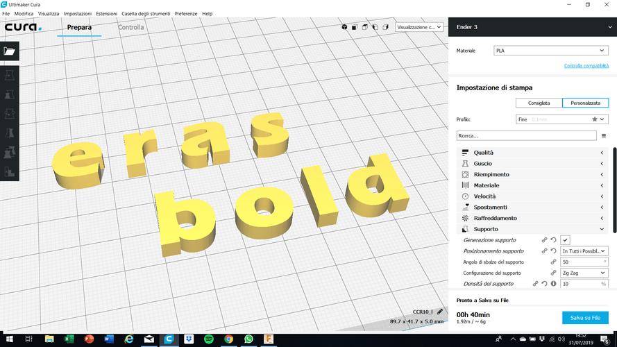Open Chrome from the taskbar
Image resolution: width=617 pixels, height=347 pixels.
(228, 339)
